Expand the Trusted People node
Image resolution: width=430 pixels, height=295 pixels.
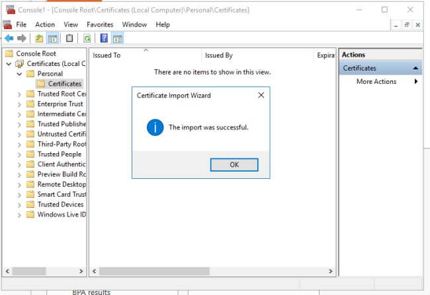click(19, 154)
